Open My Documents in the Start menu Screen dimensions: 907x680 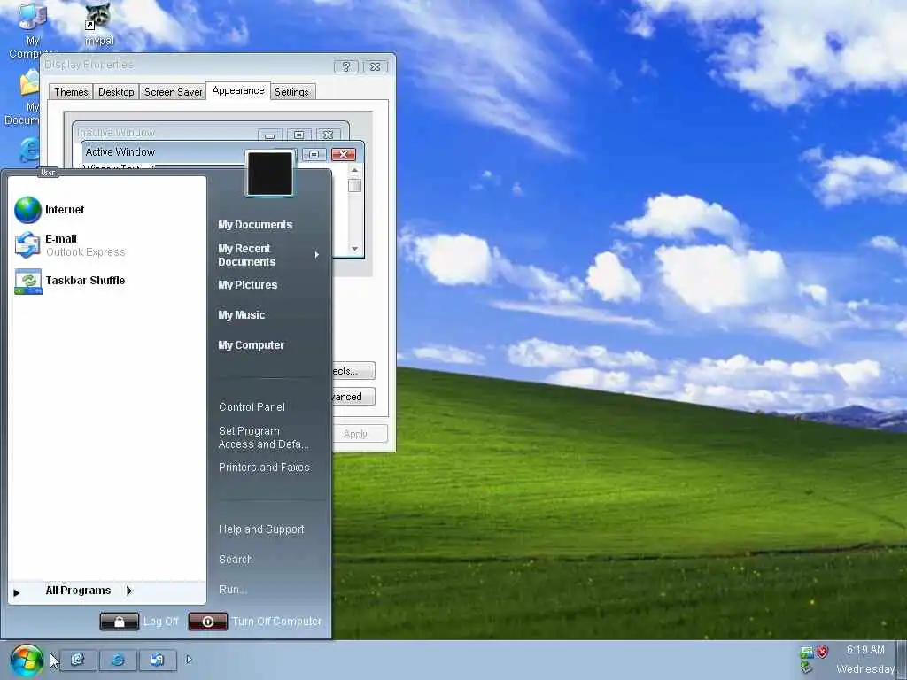255,224
